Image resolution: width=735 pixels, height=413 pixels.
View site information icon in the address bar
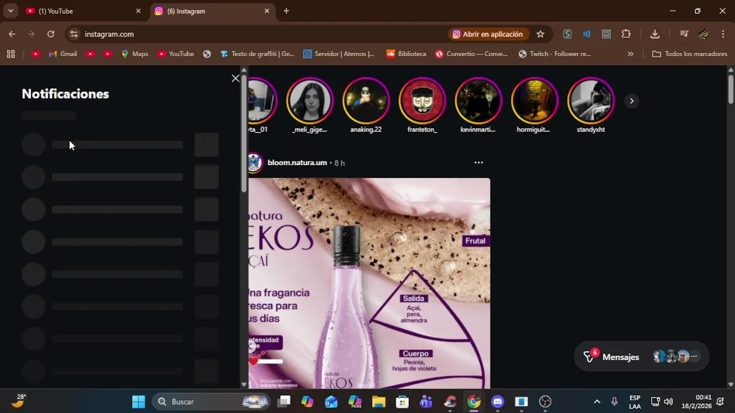coord(73,34)
